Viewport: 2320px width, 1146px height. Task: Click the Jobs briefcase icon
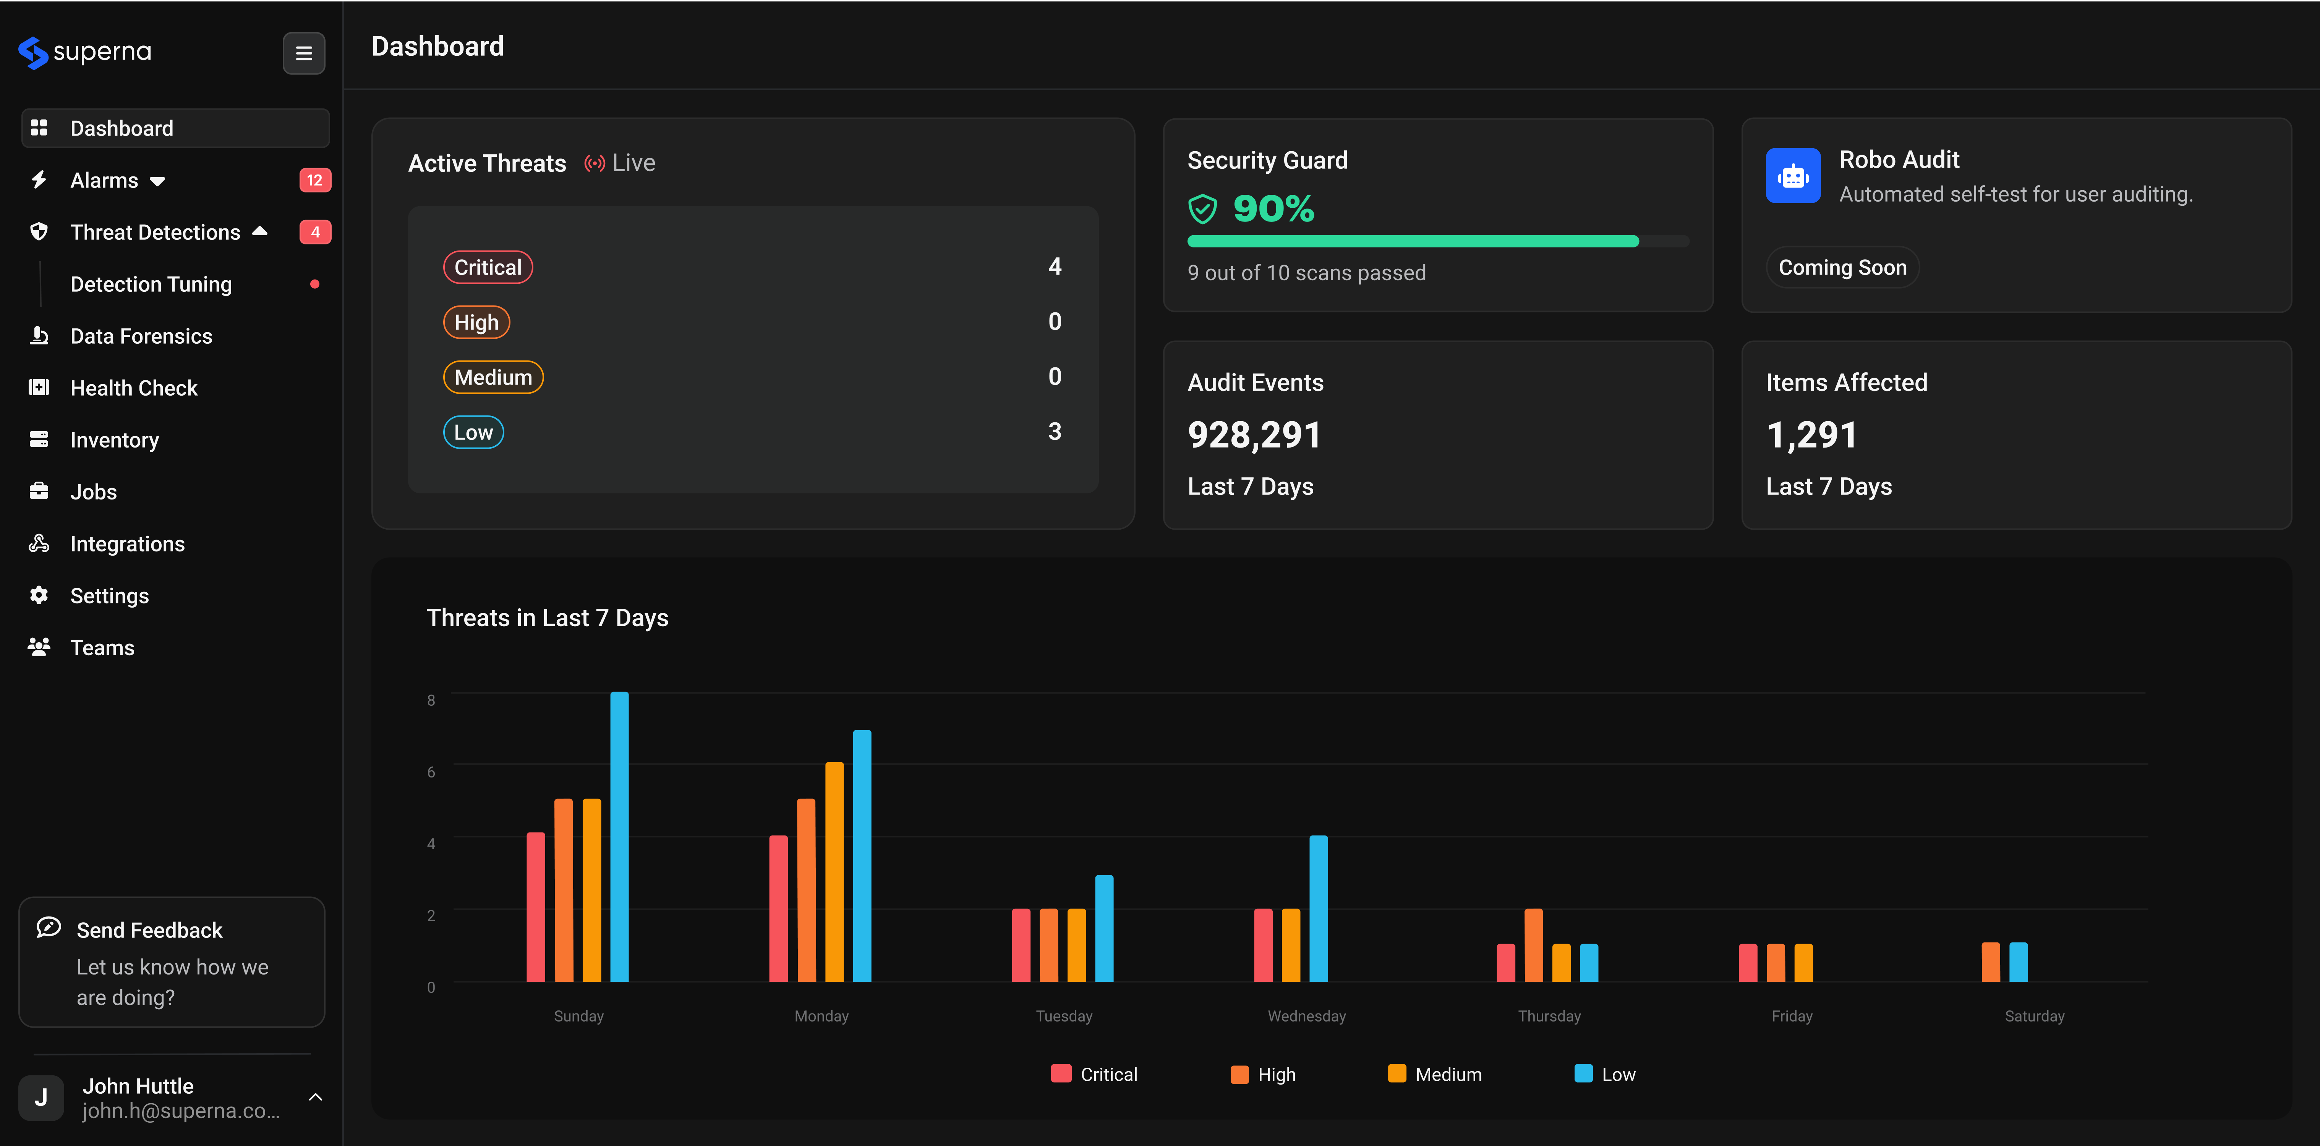pyautogui.click(x=39, y=491)
